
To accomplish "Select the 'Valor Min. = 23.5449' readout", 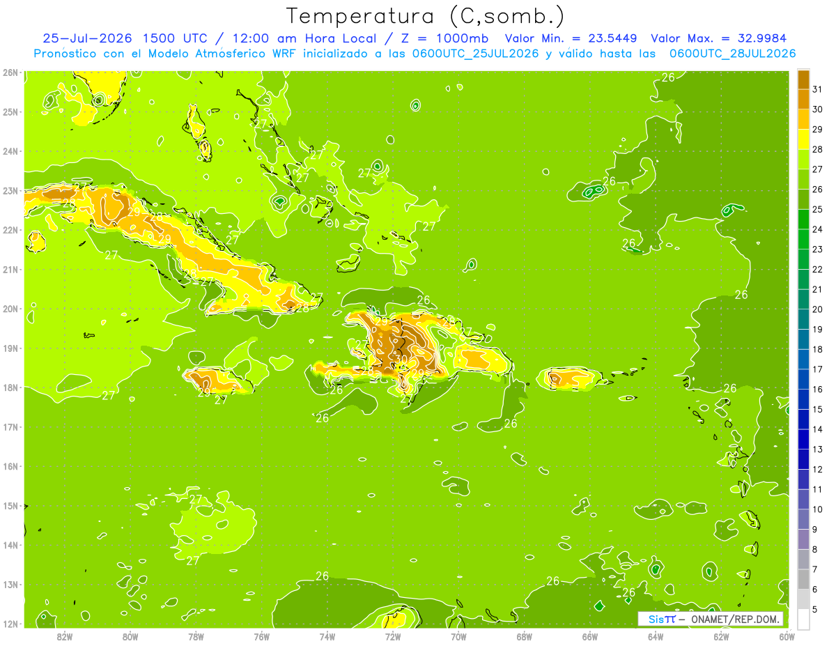I will coord(573,38).
